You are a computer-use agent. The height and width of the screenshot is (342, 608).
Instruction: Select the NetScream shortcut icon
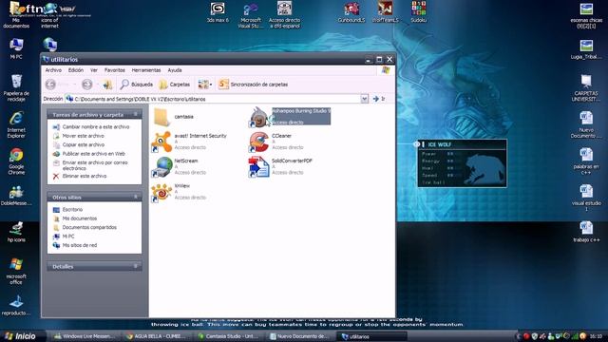tap(161, 167)
